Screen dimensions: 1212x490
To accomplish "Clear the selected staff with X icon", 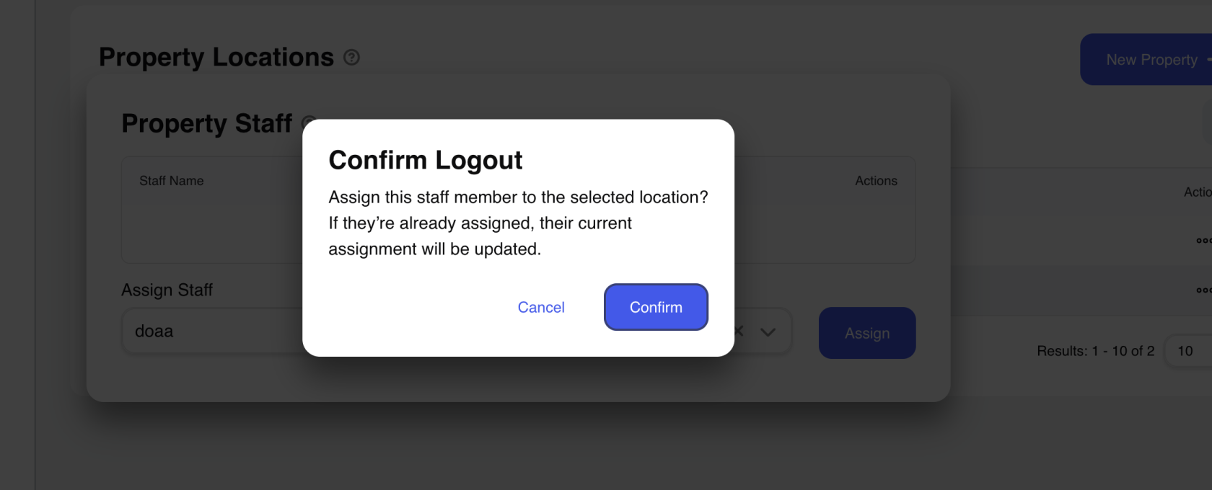I will tap(739, 331).
